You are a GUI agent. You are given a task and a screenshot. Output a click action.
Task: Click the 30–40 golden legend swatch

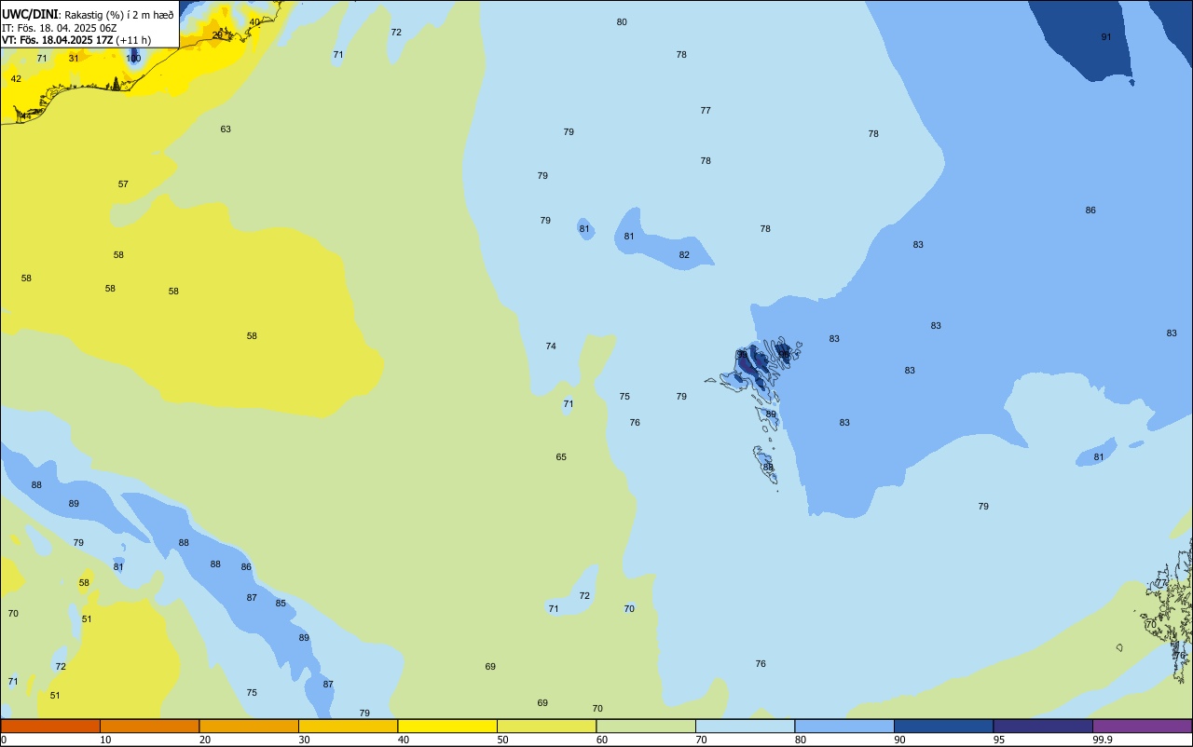click(x=348, y=726)
